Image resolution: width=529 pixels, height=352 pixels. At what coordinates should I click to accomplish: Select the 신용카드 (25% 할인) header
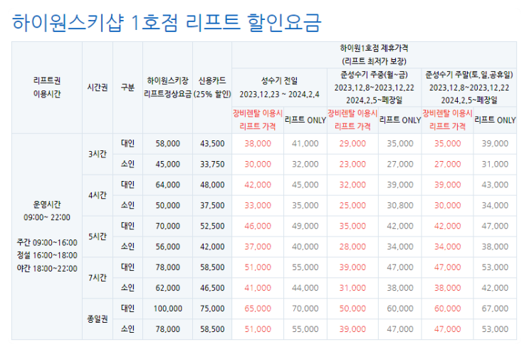[x=212, y=88]
